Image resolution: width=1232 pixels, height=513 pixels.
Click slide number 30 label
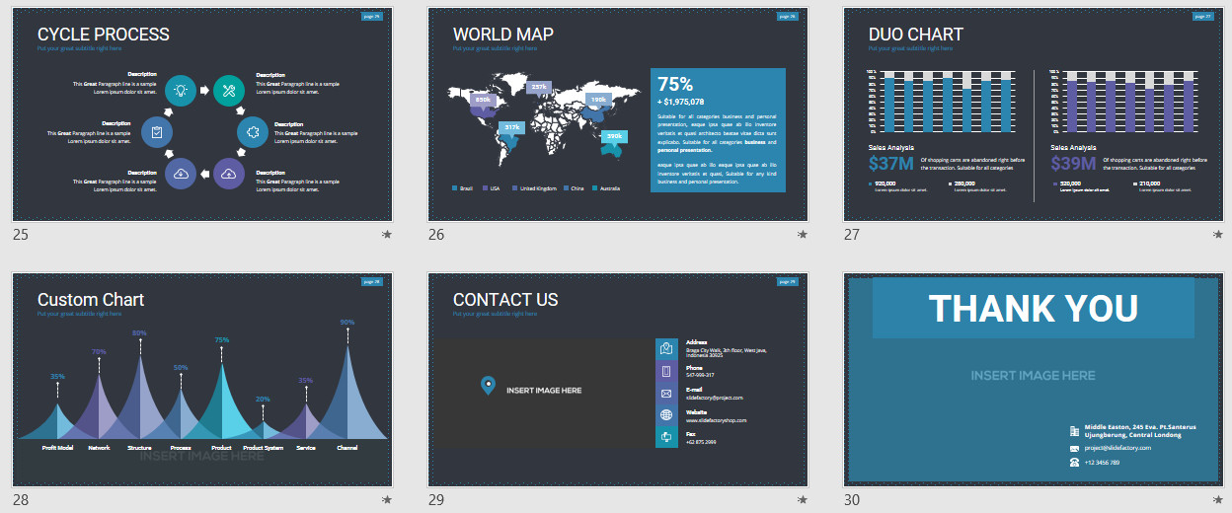pyautogui.click(x=852, y=500)
